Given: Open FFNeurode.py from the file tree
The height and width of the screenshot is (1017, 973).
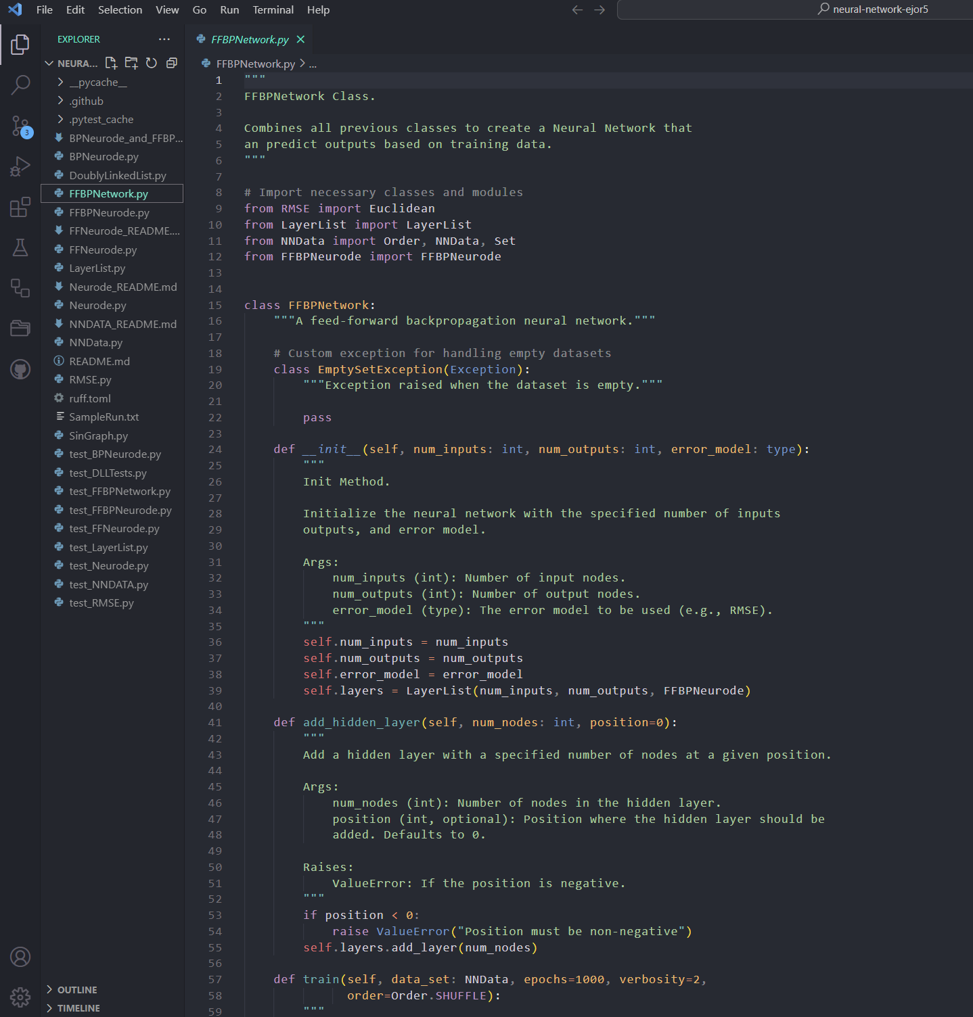Looking at the screenshot, I should coord(112,250).
